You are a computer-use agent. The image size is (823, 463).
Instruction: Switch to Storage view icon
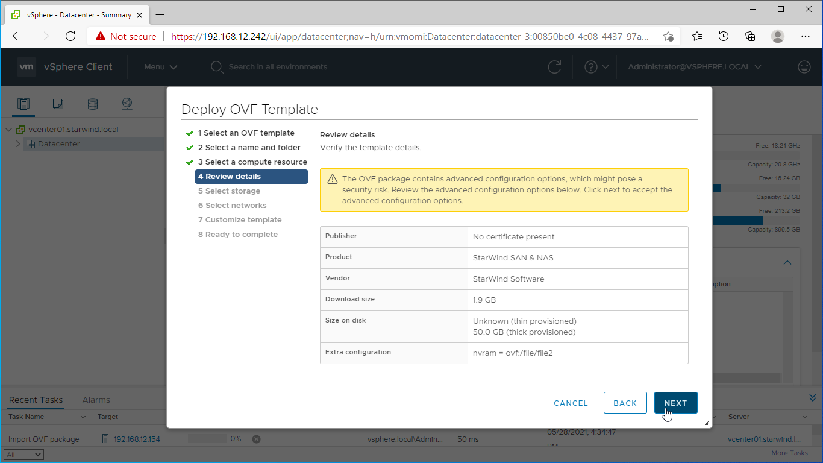coord(92,104)
